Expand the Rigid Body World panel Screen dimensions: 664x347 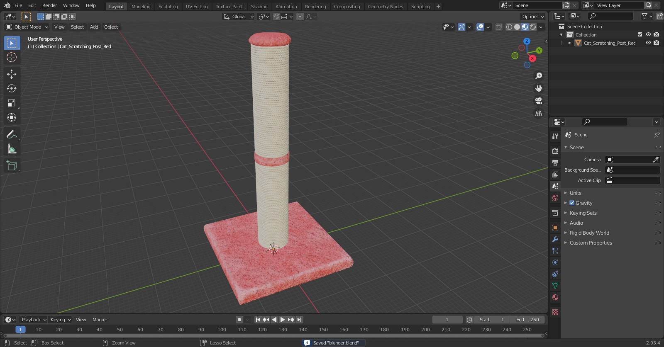tap(589, 233)
